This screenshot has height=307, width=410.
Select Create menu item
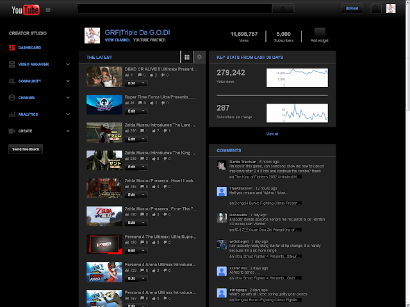25,131
